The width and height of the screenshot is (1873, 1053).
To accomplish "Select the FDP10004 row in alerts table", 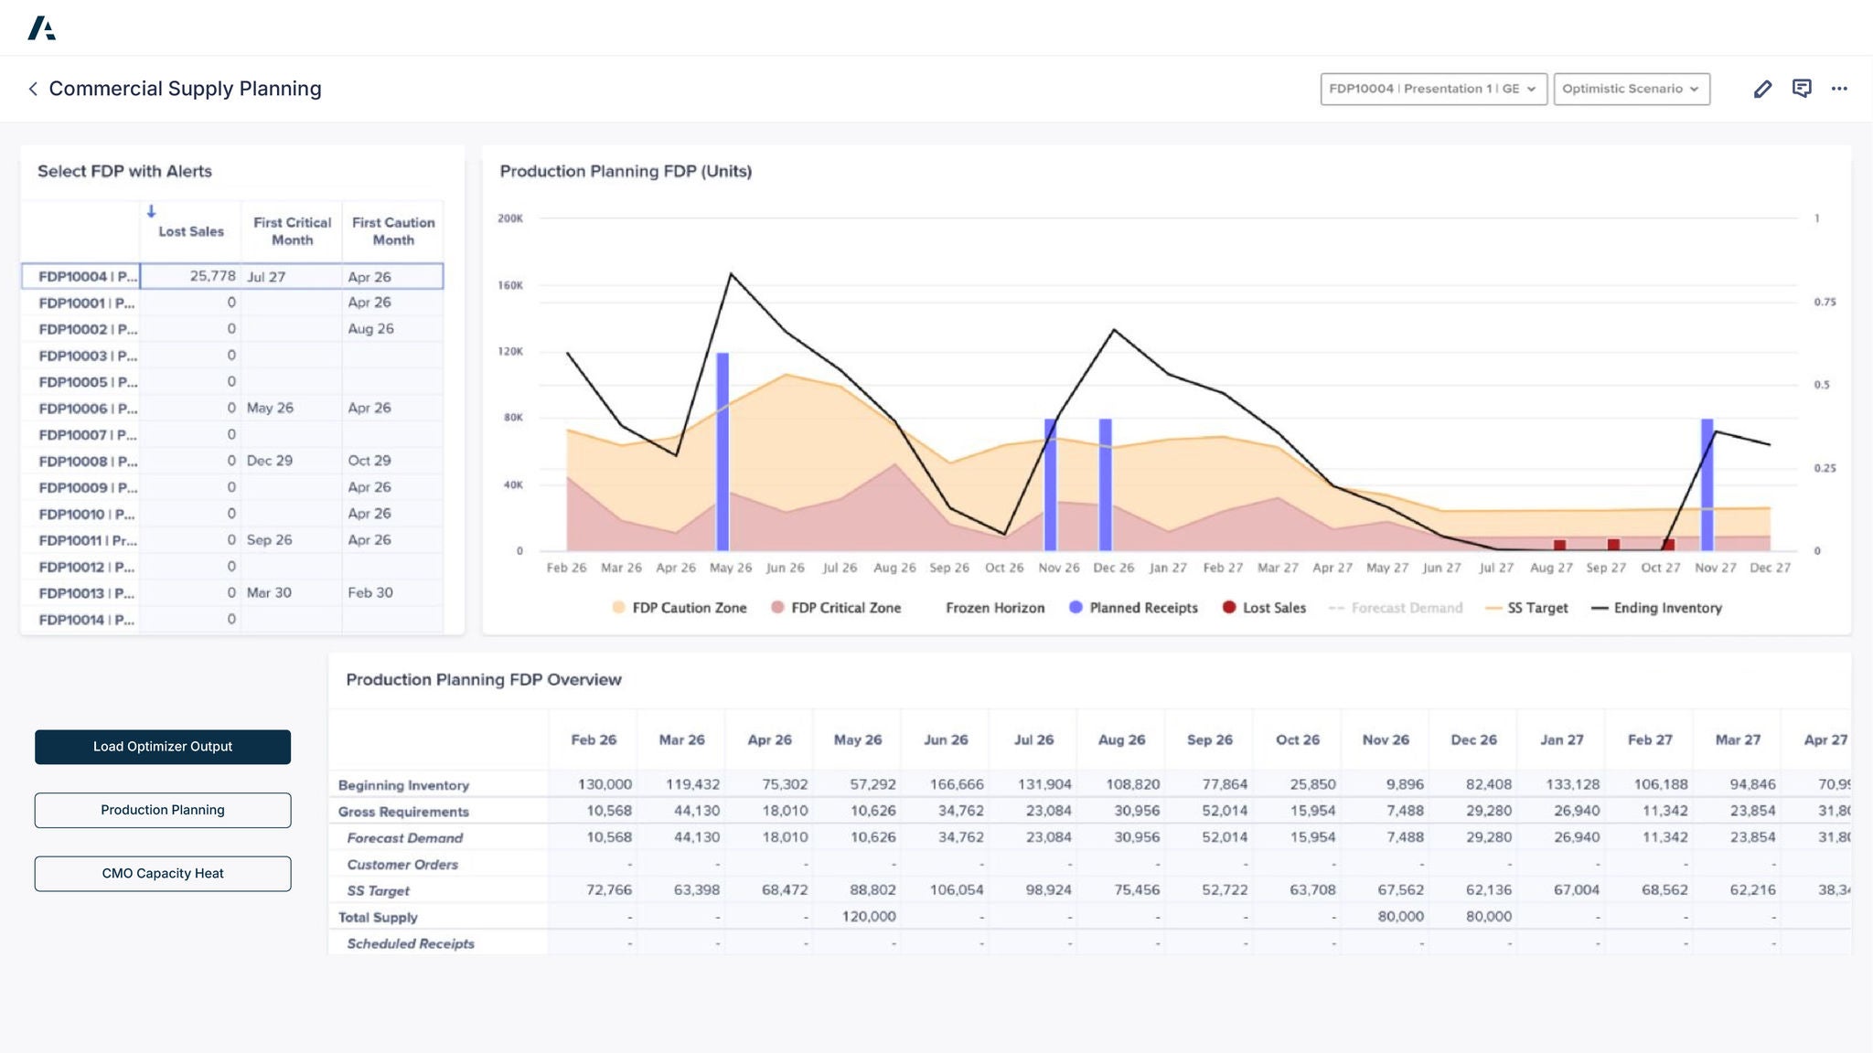I will point(232,276).
